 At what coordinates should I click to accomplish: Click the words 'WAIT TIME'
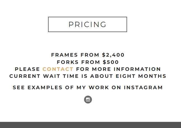[x=61, y=76]
